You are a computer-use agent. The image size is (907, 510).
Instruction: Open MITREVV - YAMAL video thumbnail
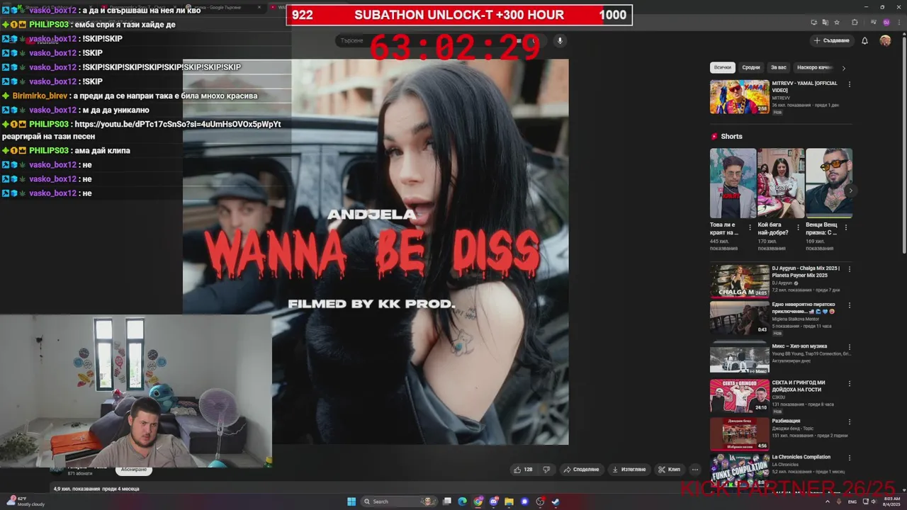pyautogui.click(x=739, y=96)
